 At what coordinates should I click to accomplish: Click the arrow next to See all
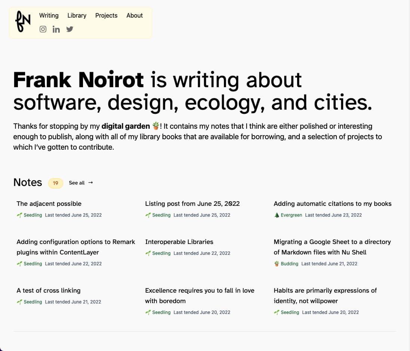[x=90, y=183]
